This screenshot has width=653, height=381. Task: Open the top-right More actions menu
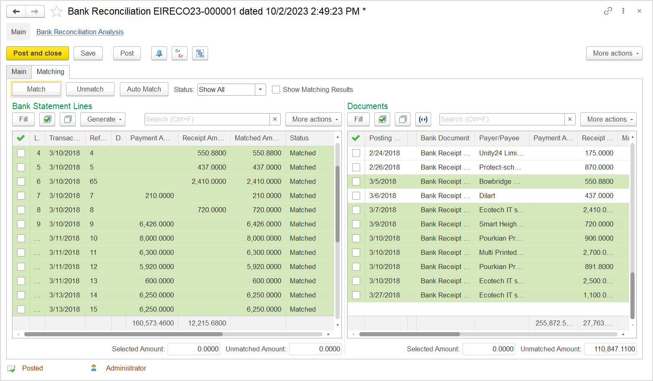[x=614, y=53]
